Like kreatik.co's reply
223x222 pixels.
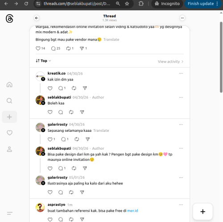click(x=50, y=88)
